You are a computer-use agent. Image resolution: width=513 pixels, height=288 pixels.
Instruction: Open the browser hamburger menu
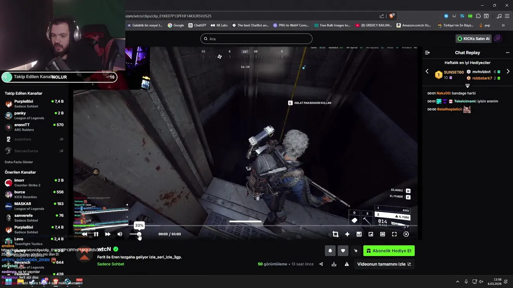[x=507, y=16]
